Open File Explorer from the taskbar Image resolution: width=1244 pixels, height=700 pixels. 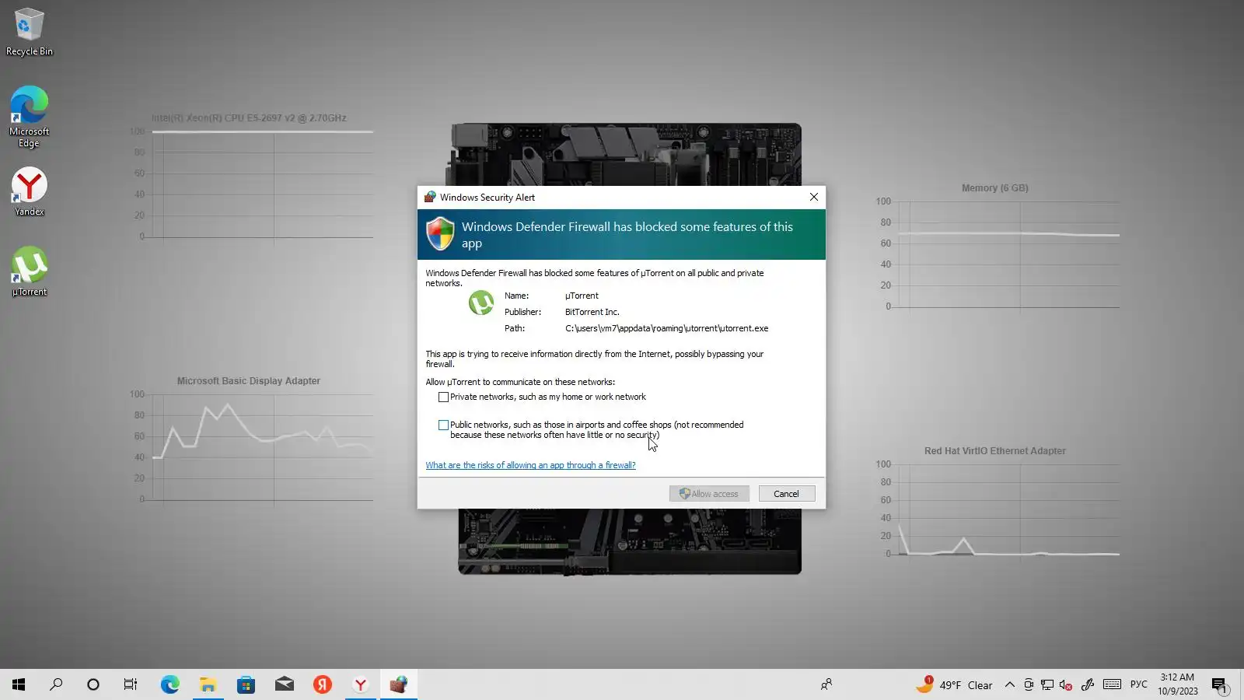tap(208, 684)
